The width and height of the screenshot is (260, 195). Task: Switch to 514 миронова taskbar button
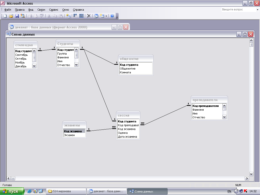(66, 191)
